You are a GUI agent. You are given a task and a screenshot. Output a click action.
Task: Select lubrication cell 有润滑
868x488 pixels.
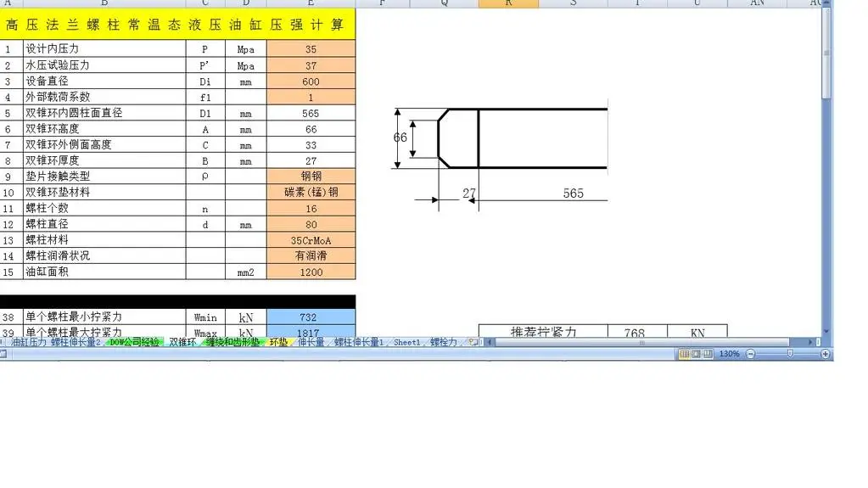[x=311, y=255]
